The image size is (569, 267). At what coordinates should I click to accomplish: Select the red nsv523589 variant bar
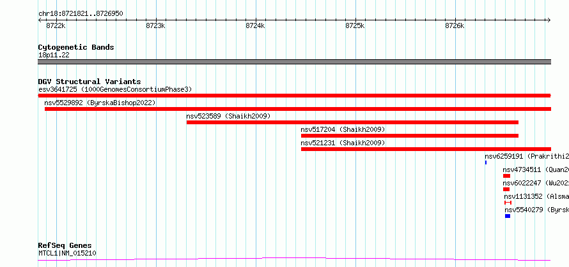pos(352,122)
